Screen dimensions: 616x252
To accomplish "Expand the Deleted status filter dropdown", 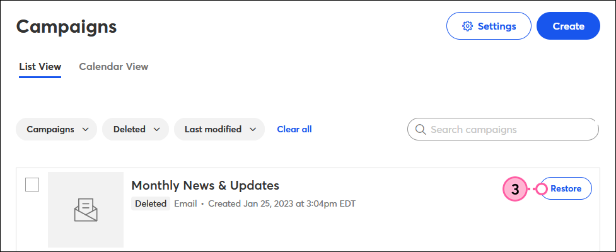I will 136,129.
